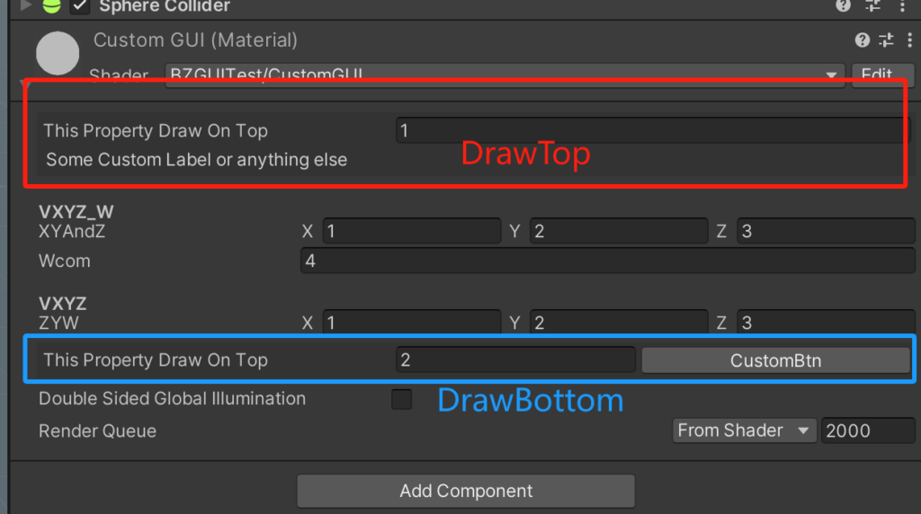The width and height of the screenshot is (921, 514).
Task: Open Custom GUI material kebab menu
Action: click(908, 40)
